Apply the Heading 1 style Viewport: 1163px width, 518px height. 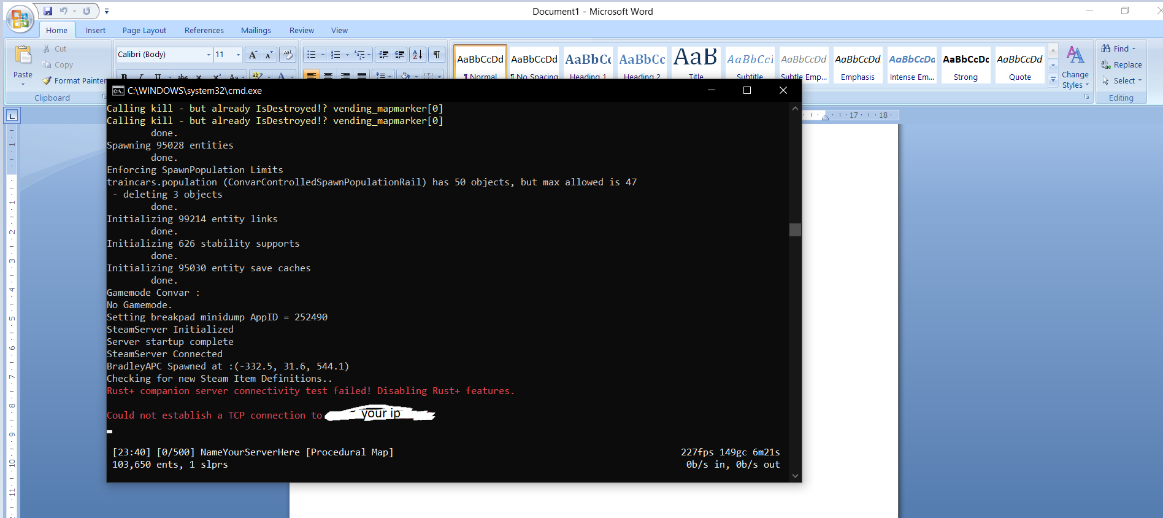[x=588, y=63]
